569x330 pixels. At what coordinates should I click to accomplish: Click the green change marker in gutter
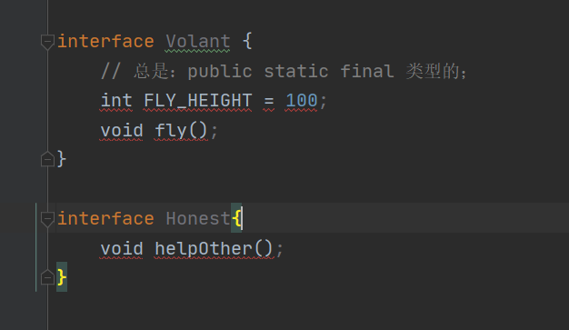(x=36, y=247)
